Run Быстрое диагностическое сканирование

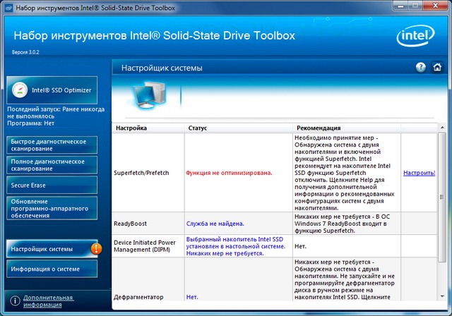tap(52, 145)
